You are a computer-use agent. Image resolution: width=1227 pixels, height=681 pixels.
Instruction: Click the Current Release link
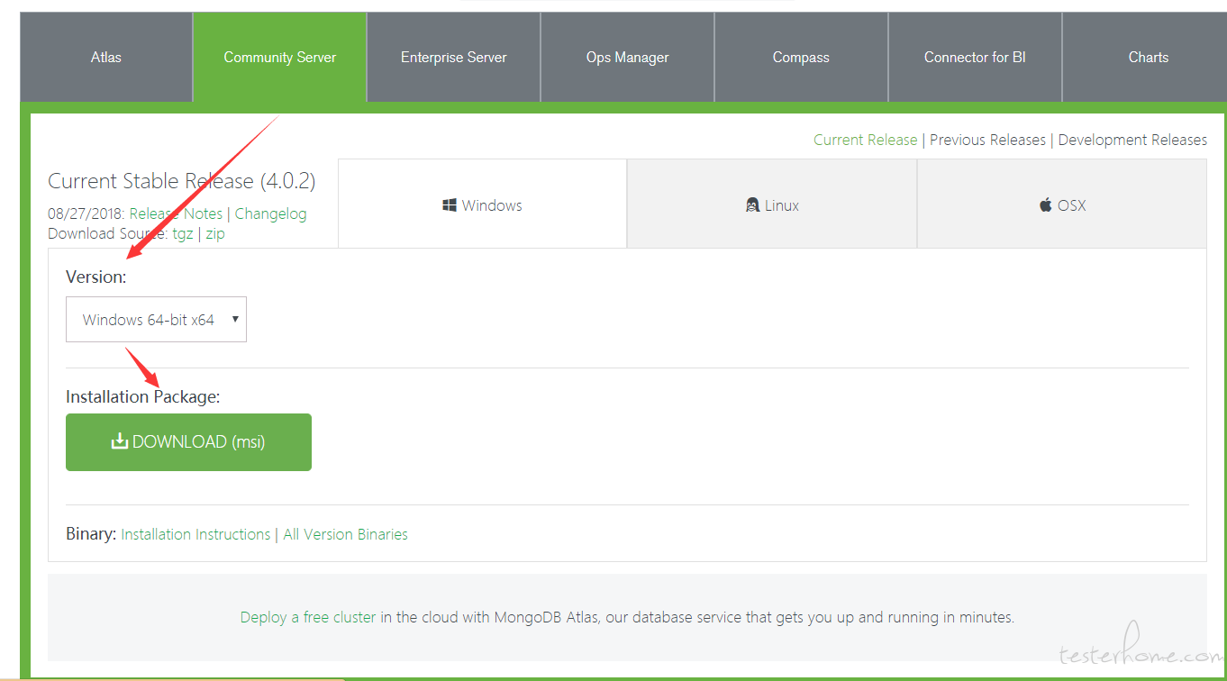pyautogui.click(x=865, y=140)
